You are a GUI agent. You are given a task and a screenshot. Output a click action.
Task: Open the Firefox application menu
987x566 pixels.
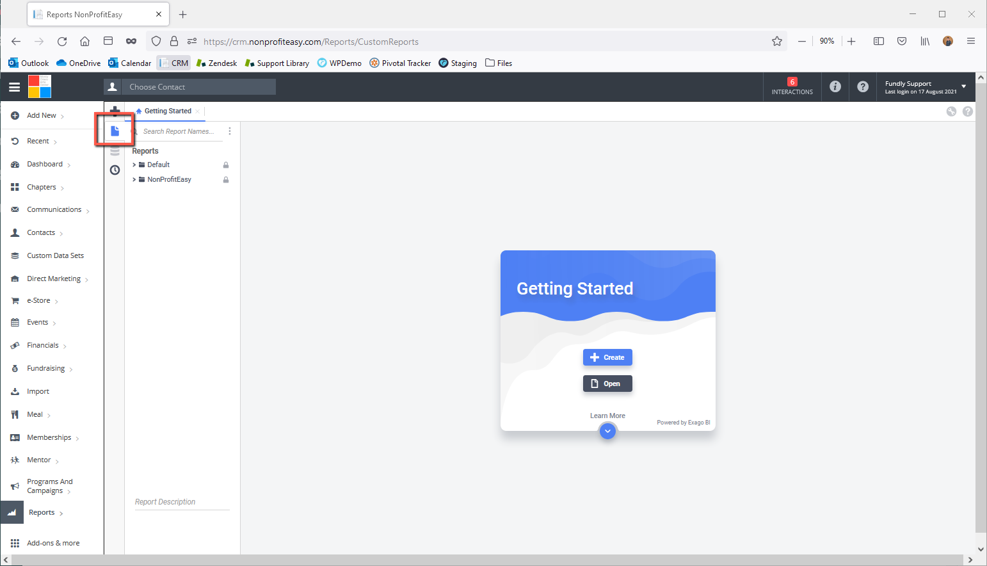(x=971, y=41)
